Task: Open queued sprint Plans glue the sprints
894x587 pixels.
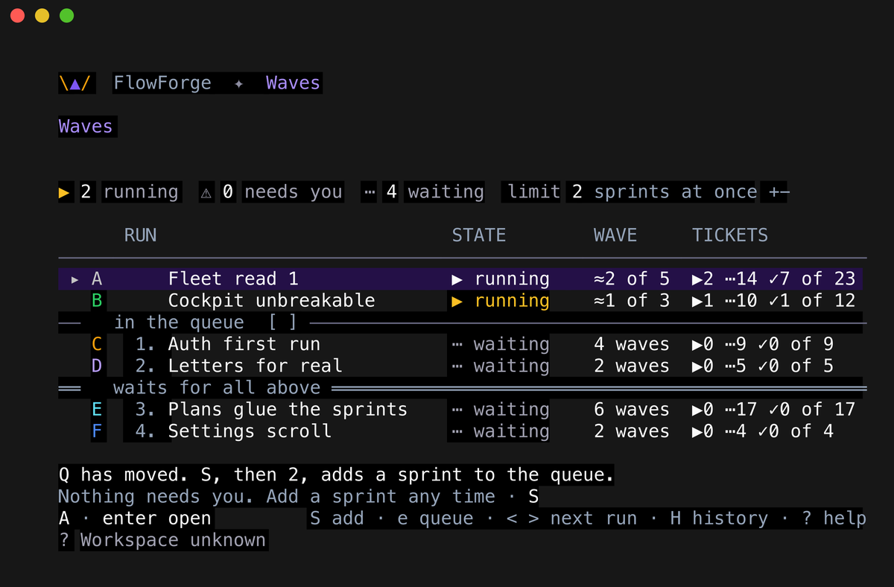Action: coord(288,410)
